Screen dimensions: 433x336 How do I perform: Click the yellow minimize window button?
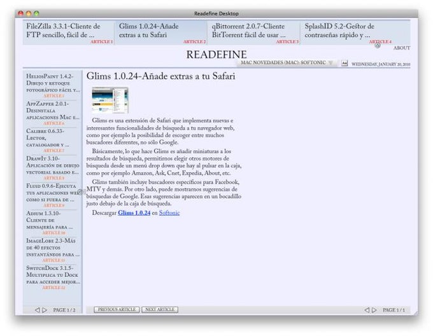(29, 13)
